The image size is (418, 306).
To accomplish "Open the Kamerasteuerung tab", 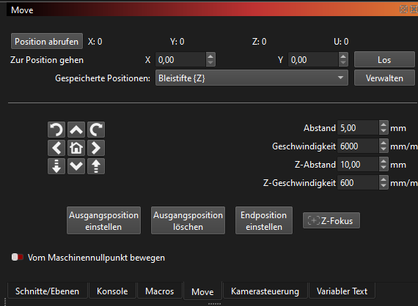I will pos(265,291).
